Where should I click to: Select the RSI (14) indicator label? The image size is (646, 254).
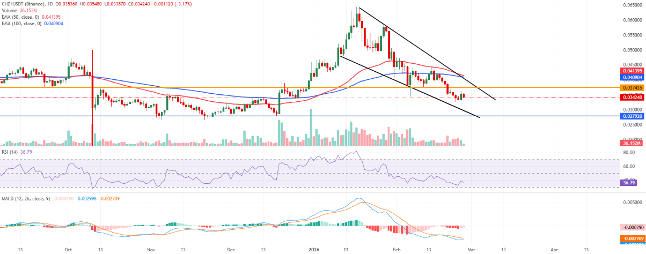point(9,152)
